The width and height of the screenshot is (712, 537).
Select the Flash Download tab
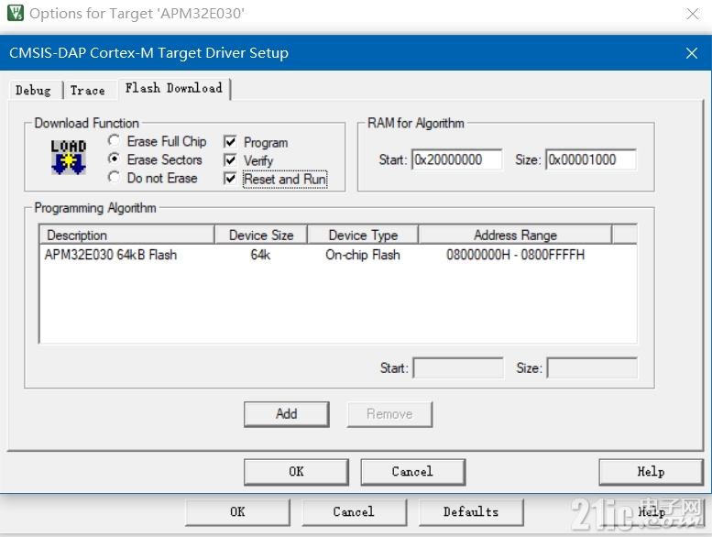point(174,88)
